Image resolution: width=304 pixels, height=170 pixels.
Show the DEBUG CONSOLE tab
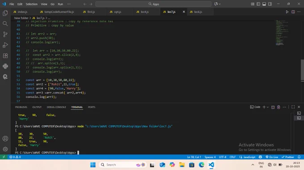(x=56, y=107)
